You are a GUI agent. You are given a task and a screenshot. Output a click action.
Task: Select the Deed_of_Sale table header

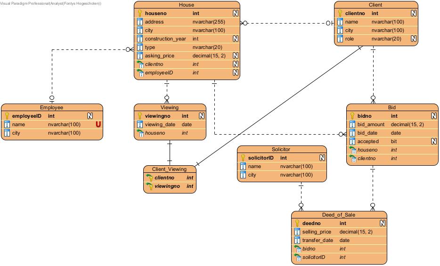[x=339, y=215]
